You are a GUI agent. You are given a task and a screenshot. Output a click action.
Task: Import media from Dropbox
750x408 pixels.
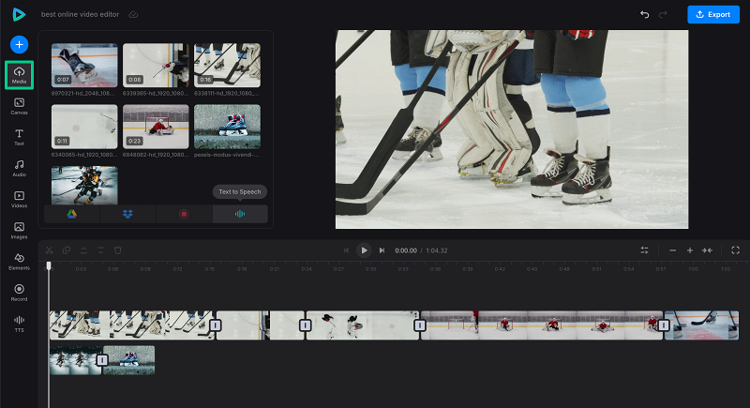point(127,214)
